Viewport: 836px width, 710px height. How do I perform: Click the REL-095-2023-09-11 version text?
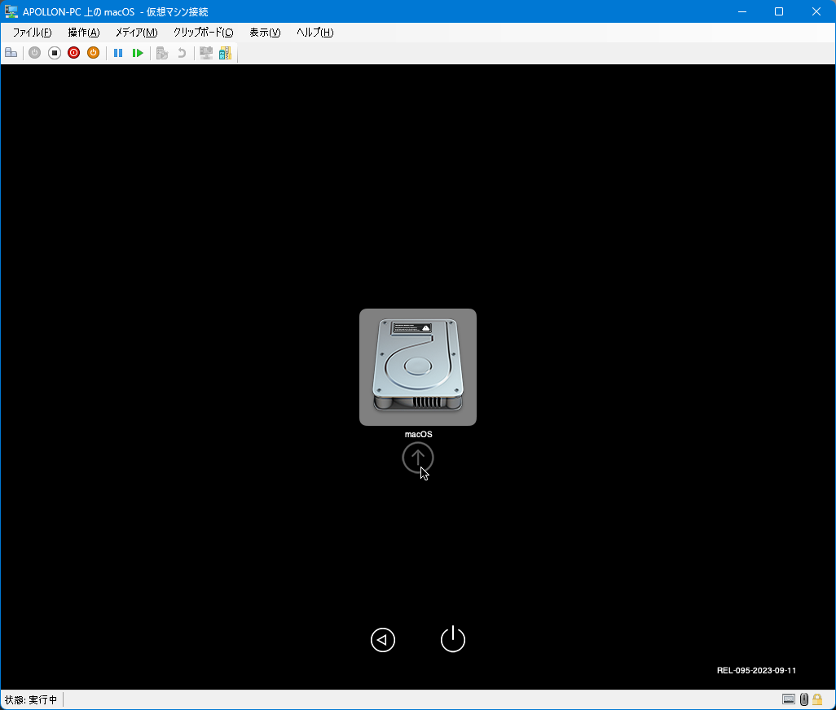pos(757,671)
